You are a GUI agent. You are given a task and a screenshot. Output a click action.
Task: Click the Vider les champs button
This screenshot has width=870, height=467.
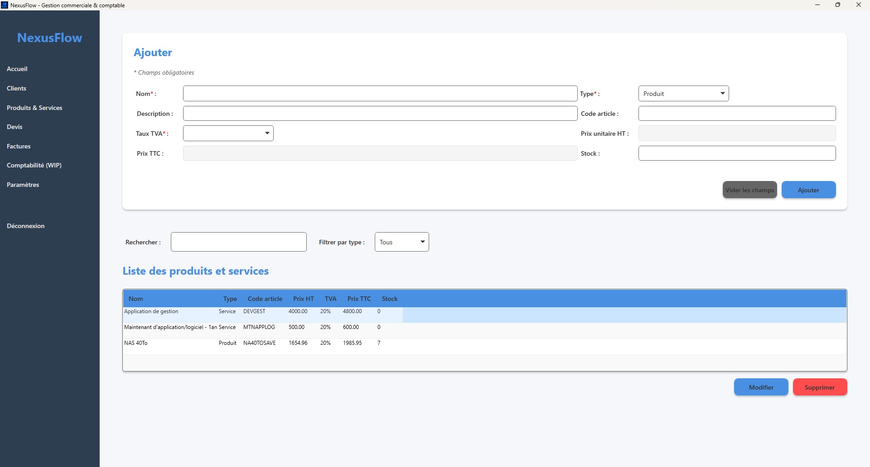749,190
